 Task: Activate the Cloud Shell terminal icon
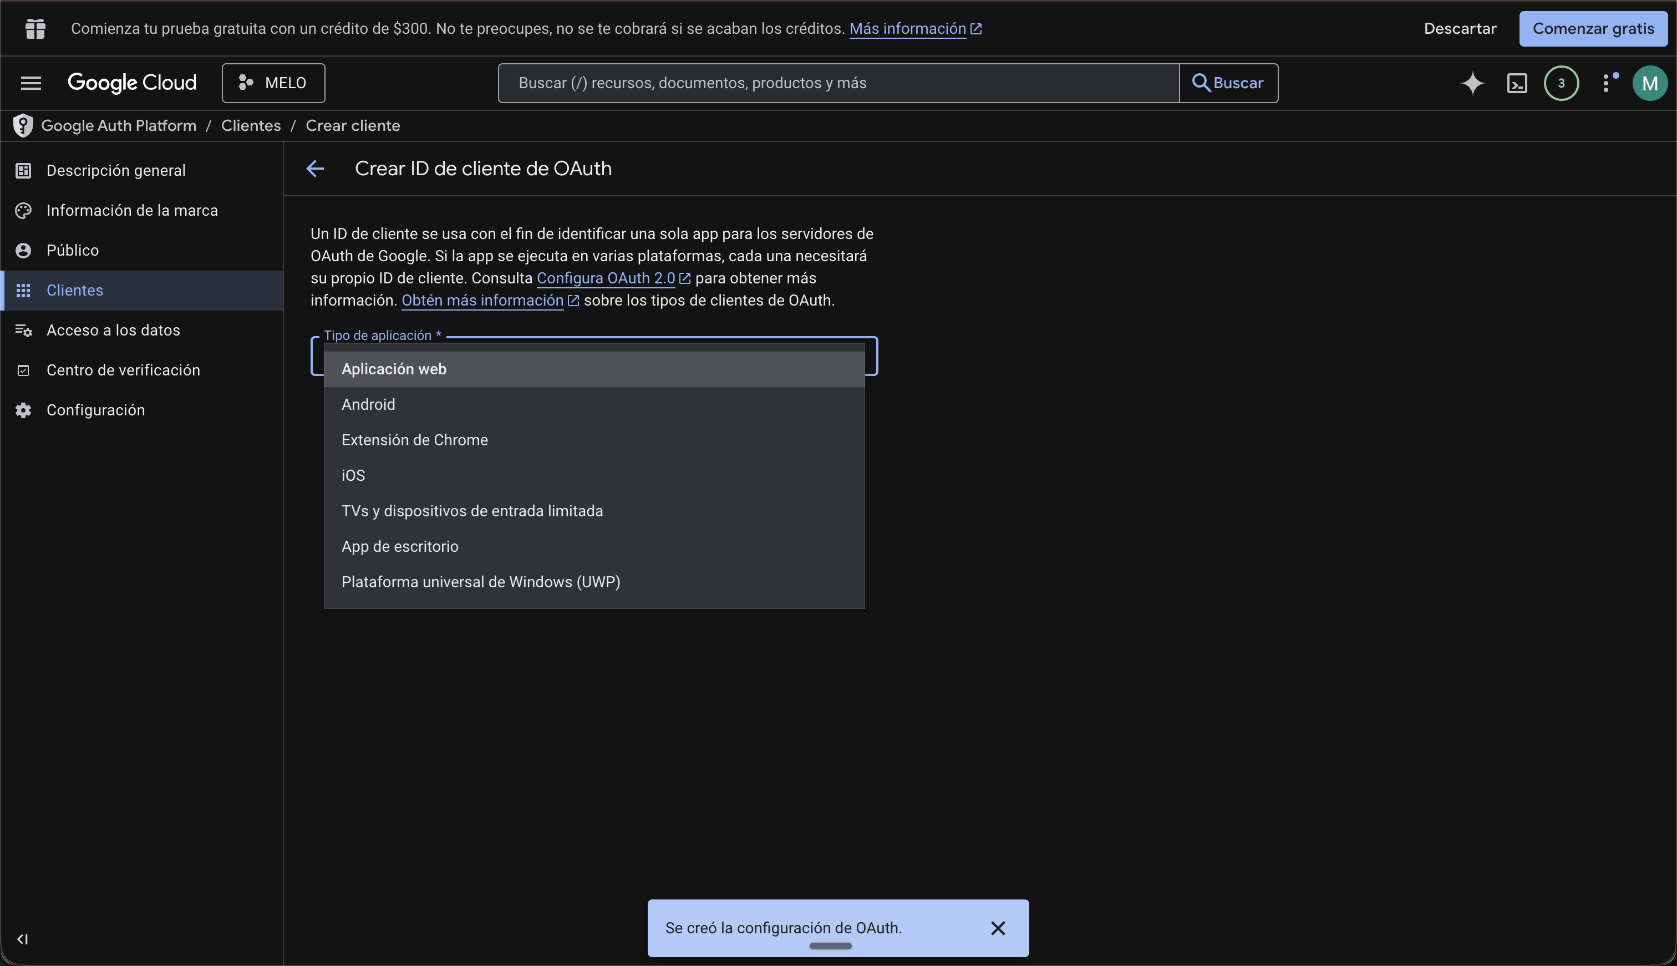1517,83
